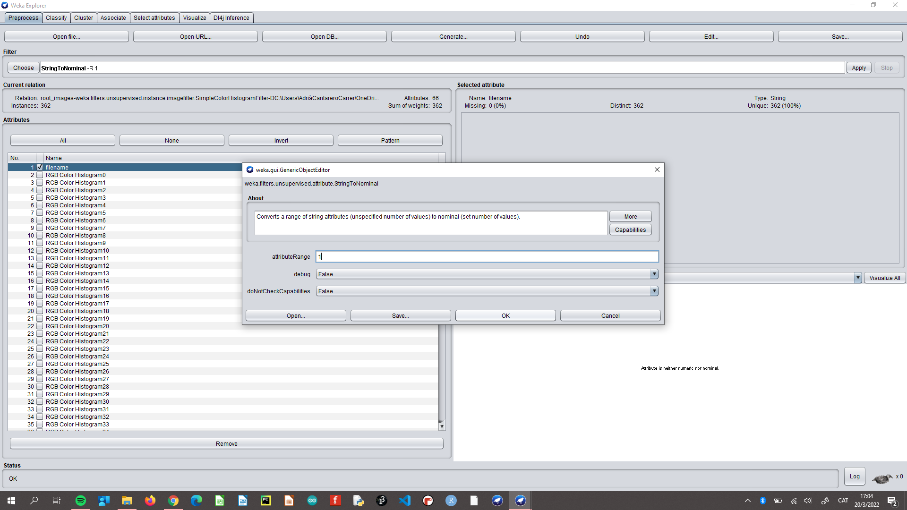The image size is (907, 510).
Task: Open Google Chrome from the taskbar
Action: pyautogui.click(x=173, y=501)
